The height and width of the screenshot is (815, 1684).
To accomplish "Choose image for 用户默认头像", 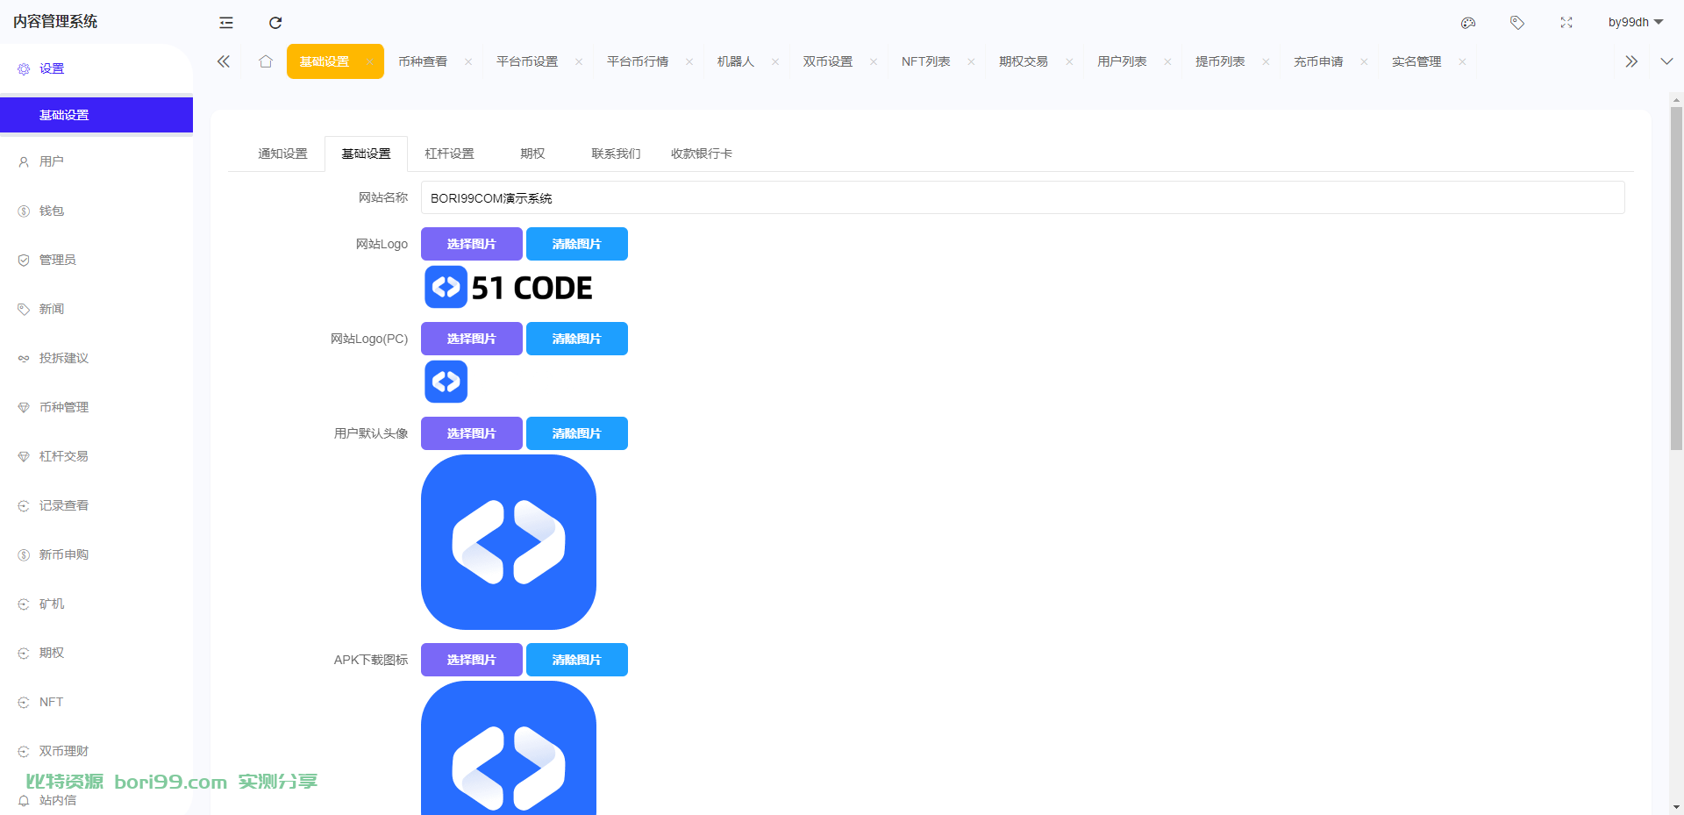I will (472, 433).
